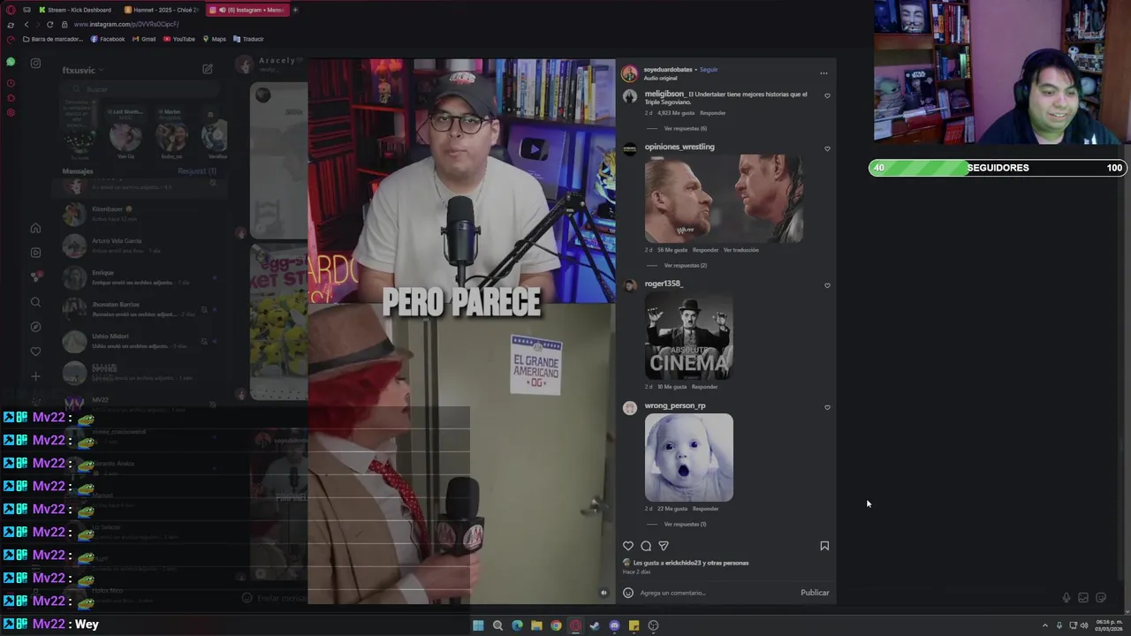Viewport: 1131px width, 636px height.
Task: Click the Instagram URL address bar
Action: pos(126,25)
